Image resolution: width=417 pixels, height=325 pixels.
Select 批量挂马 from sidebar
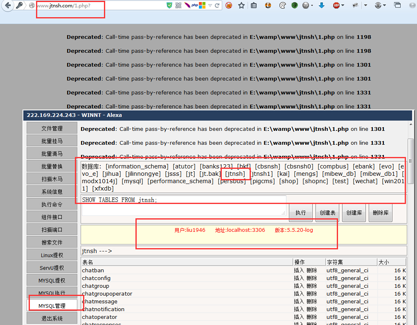point(52,141)
